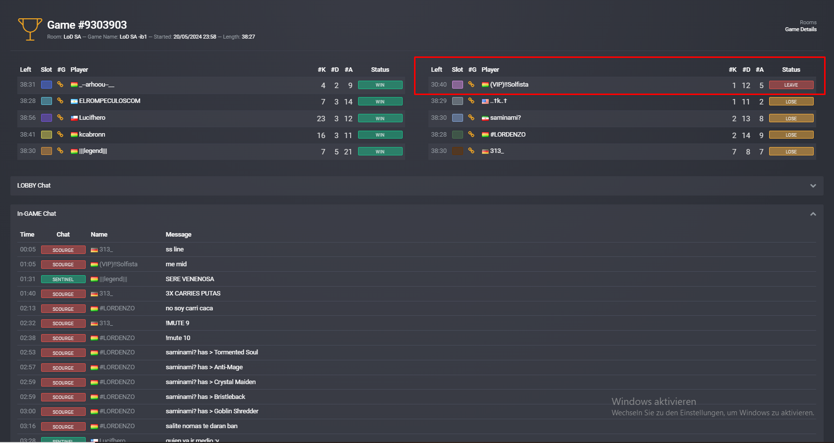The image size is (834, 443).
Task: Click the SENTINEL chat tag at 01:31
Action: (63, 279)
